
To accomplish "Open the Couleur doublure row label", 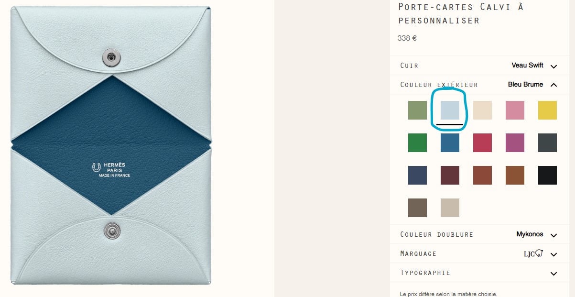I will pyautogui.click(x=436, y=234).
